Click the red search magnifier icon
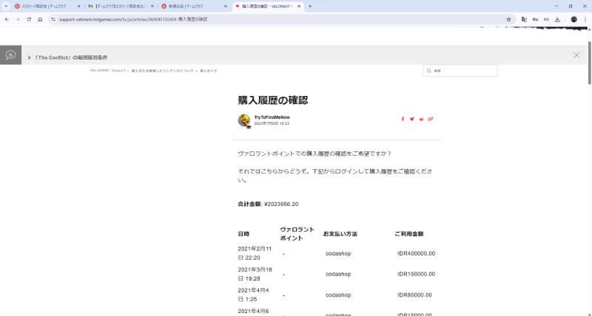Screen dimensions: 592x316 click(x=429, y=71)
